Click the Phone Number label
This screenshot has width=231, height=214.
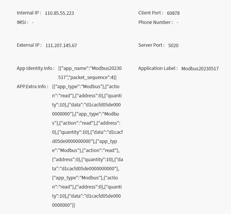pos(155,22)
